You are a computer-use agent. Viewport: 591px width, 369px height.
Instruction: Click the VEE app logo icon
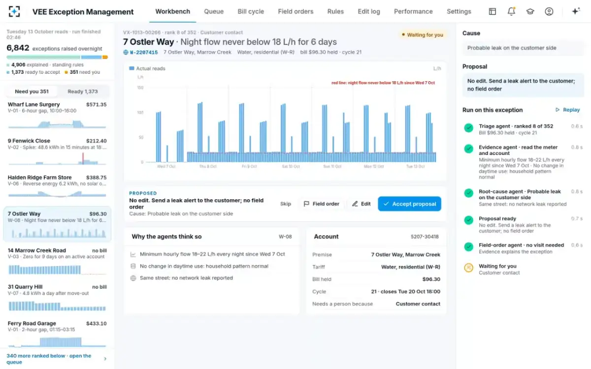15,11
